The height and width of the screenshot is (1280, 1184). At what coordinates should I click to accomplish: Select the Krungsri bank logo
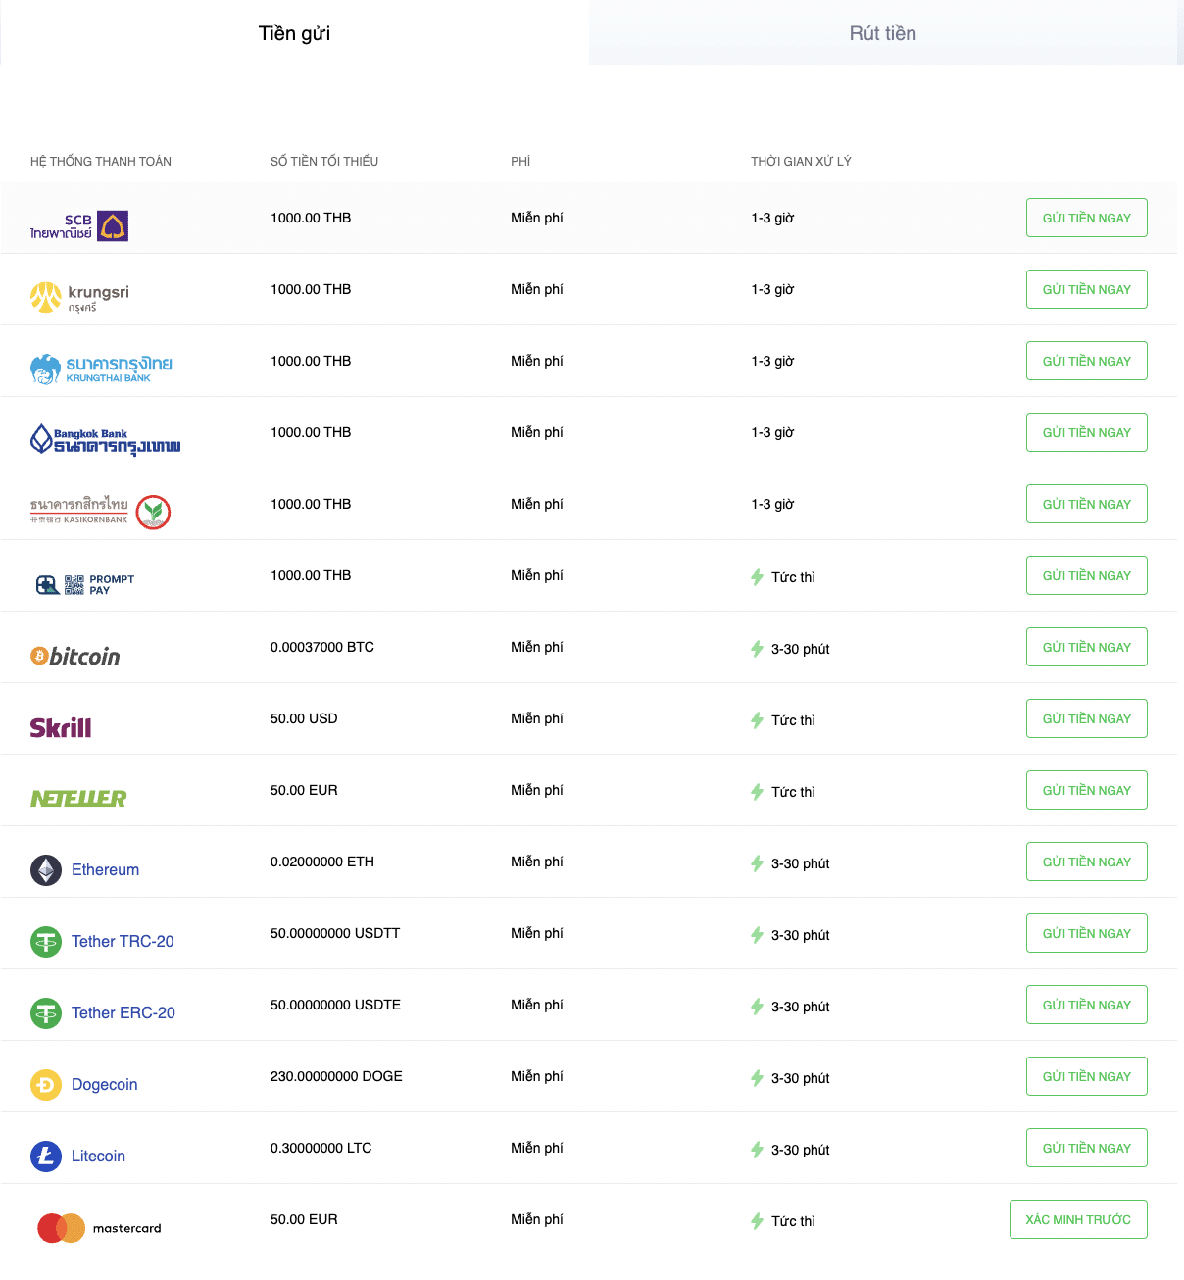[x=79, y=297]
